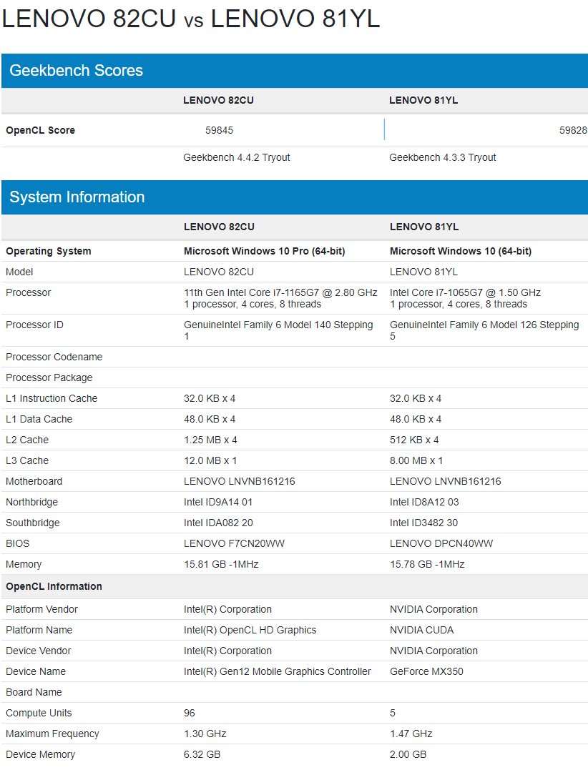Click the 'Processor Codename' row label
Image resolution: width=588 pixels, height=775 pixels.
pos(54,357)
